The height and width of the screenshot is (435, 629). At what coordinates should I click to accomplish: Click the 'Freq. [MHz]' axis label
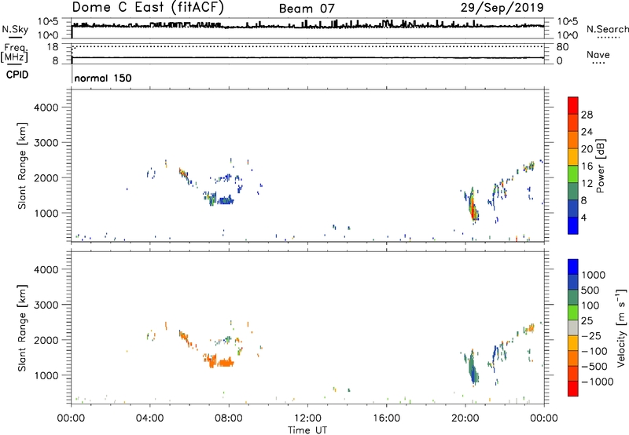tap(14, 53)
